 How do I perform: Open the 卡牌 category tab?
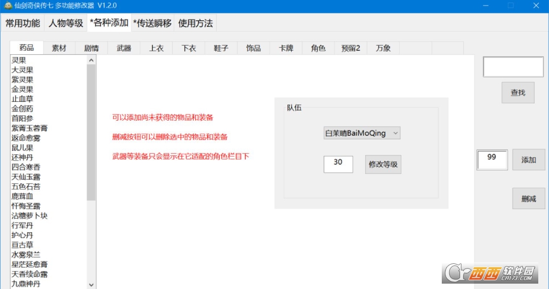[x=286, y=48]
